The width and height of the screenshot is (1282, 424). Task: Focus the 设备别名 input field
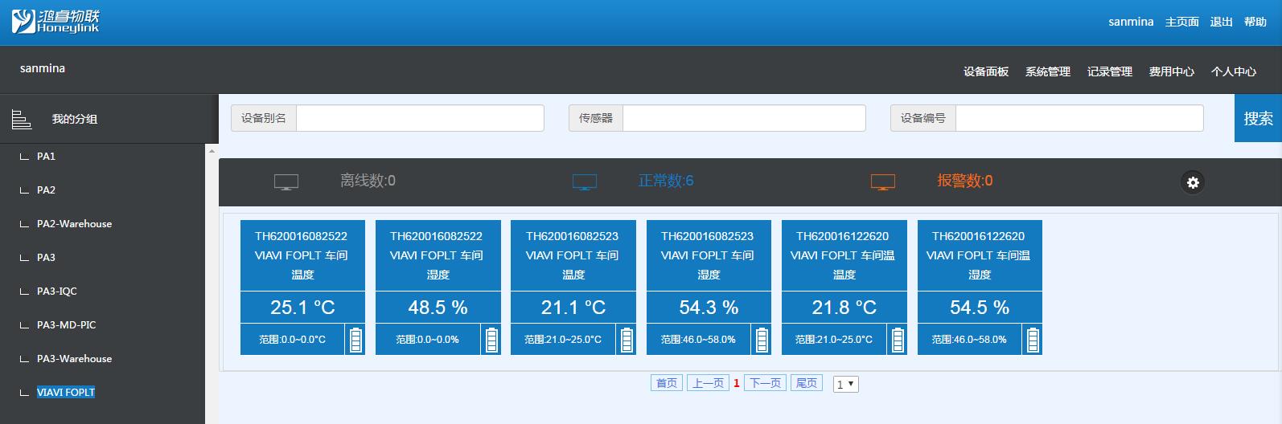[x=420, y=118]
